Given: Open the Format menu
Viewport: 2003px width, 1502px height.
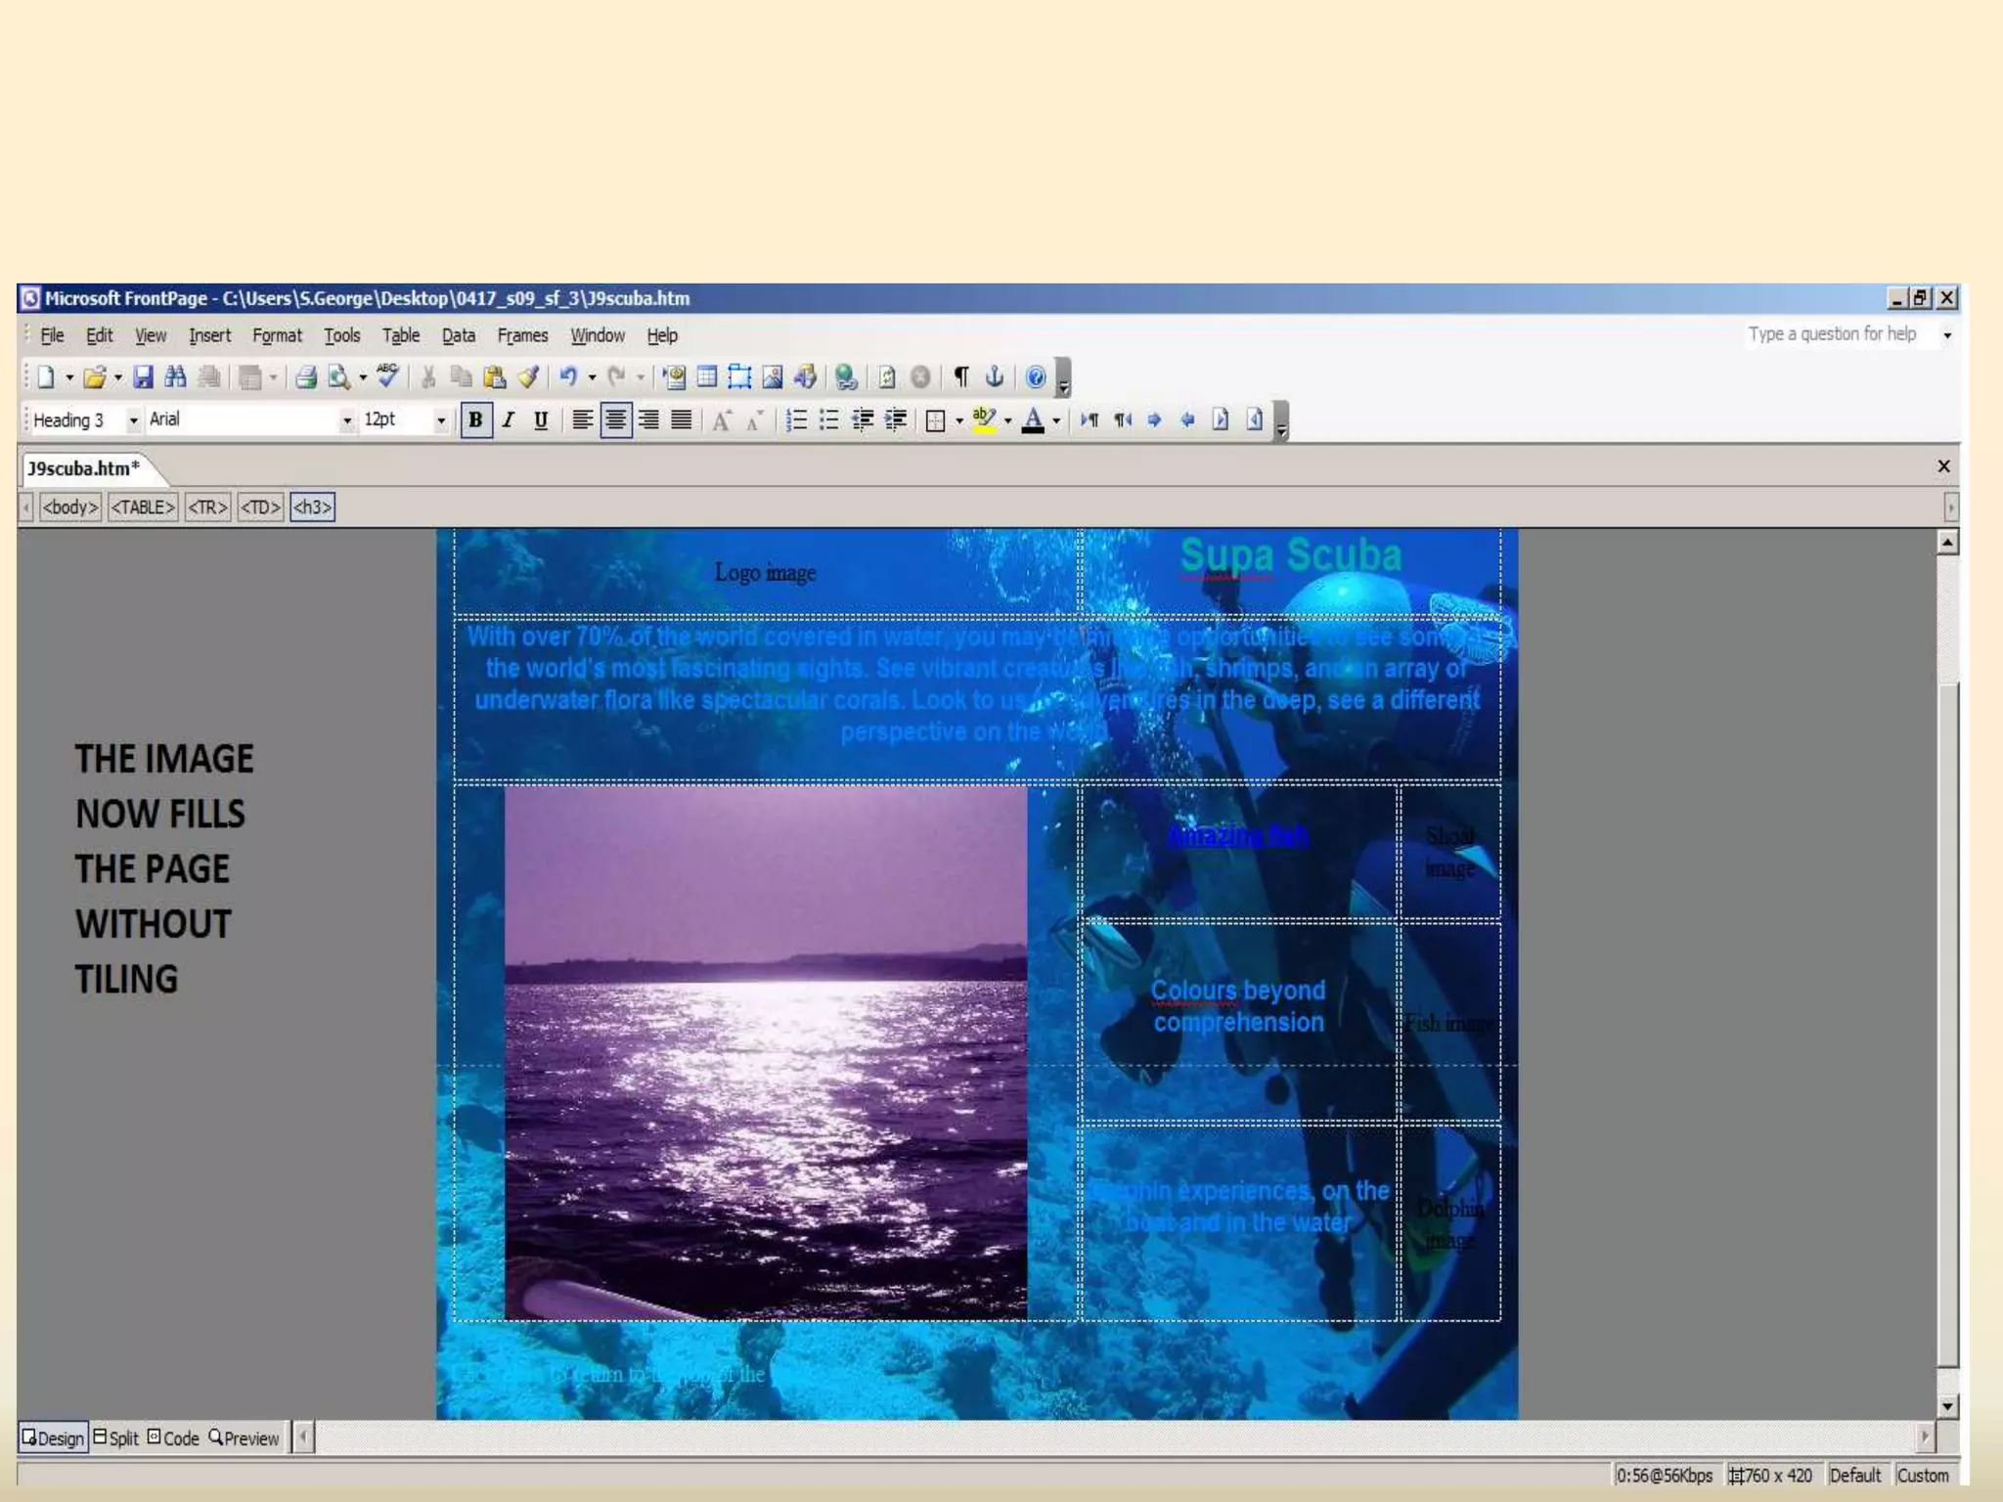Looking at the screenshot, I should [277, 335].
